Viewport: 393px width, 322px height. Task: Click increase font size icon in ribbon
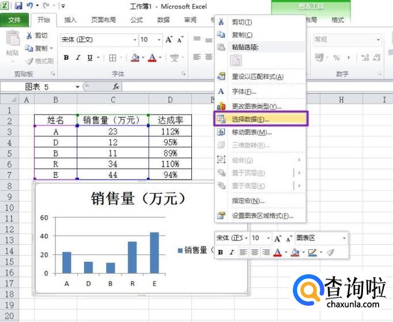pos(169,39)
